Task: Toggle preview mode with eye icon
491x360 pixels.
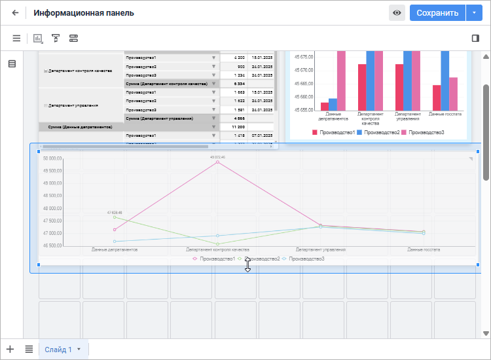Action: (x=397, y=13)
